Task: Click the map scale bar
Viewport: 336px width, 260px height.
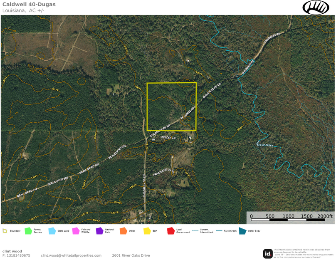Action: pos(291,216)
